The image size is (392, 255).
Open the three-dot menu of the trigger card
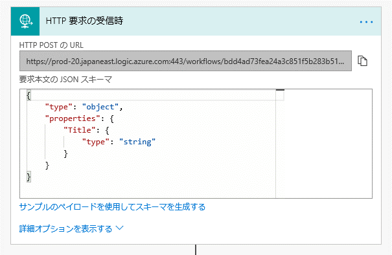click(366, 22)
